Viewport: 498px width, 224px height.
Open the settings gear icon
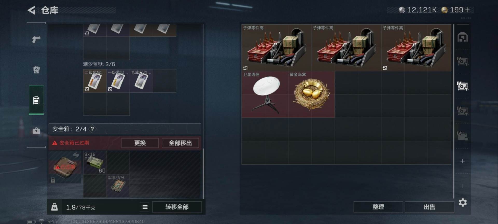463,202
